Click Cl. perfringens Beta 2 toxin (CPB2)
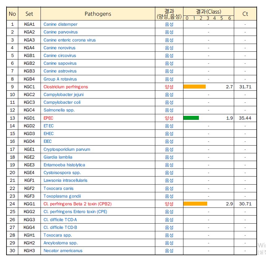Image resolution: width=266 pixels, height=262 pixels. pos(77,204)
